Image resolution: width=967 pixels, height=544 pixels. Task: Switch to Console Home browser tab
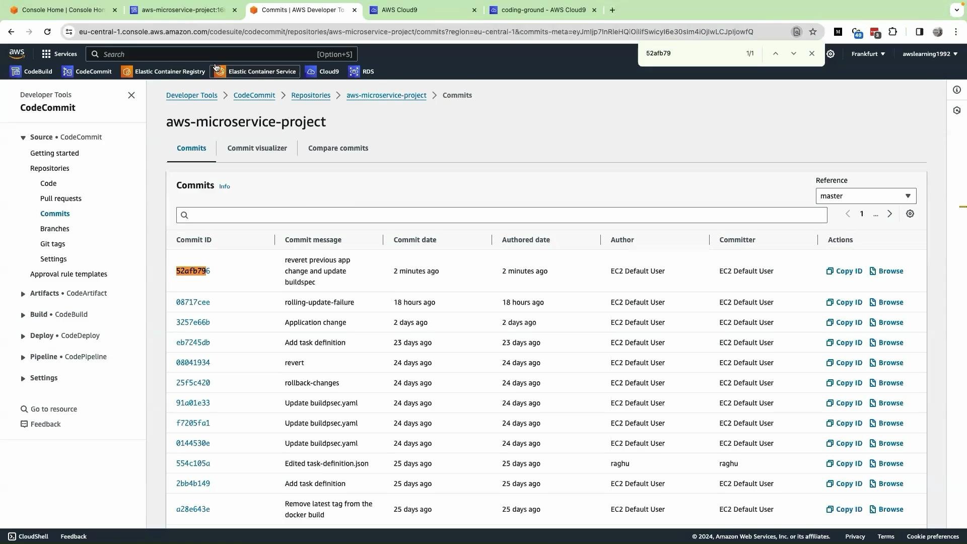point(63,10)
